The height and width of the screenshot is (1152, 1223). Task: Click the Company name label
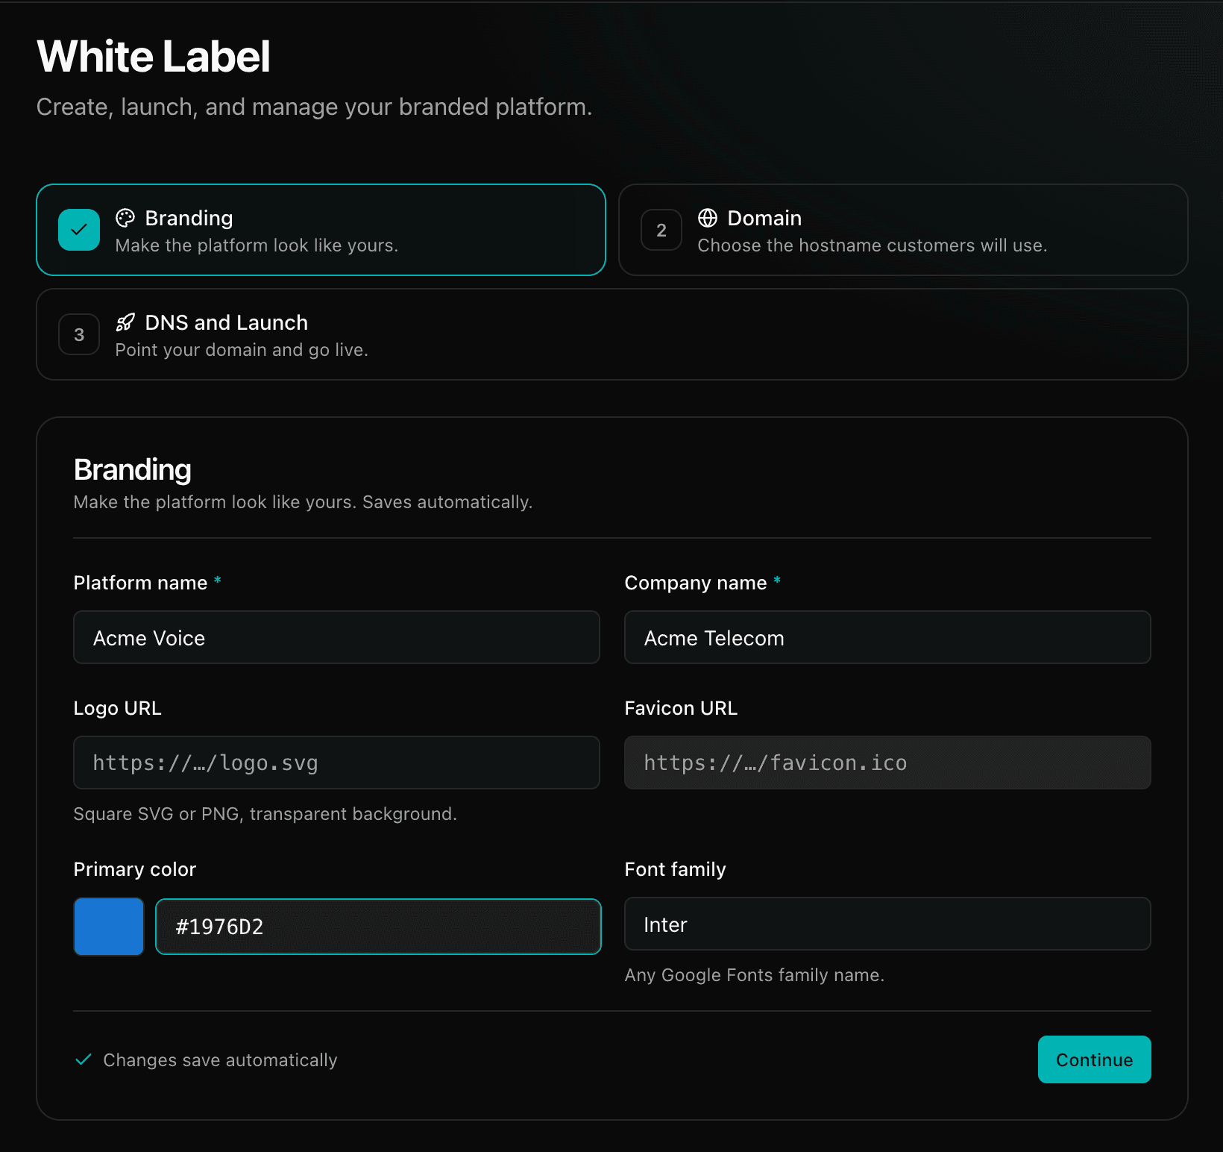coord(696,583)
